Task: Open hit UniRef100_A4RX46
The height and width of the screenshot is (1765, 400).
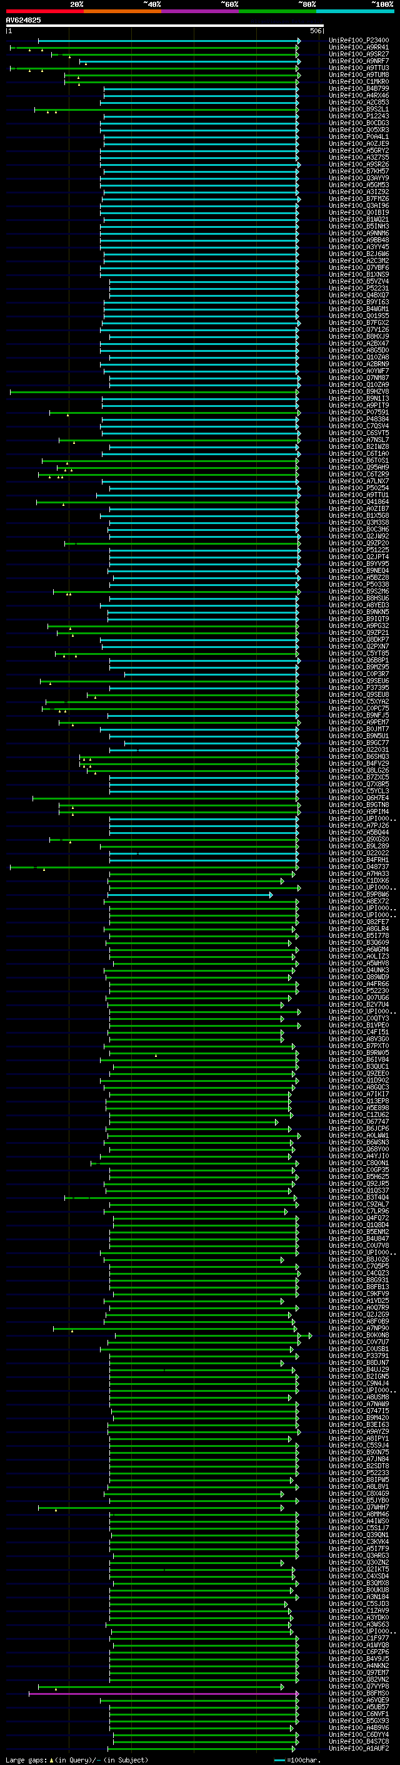Action: 359,95
